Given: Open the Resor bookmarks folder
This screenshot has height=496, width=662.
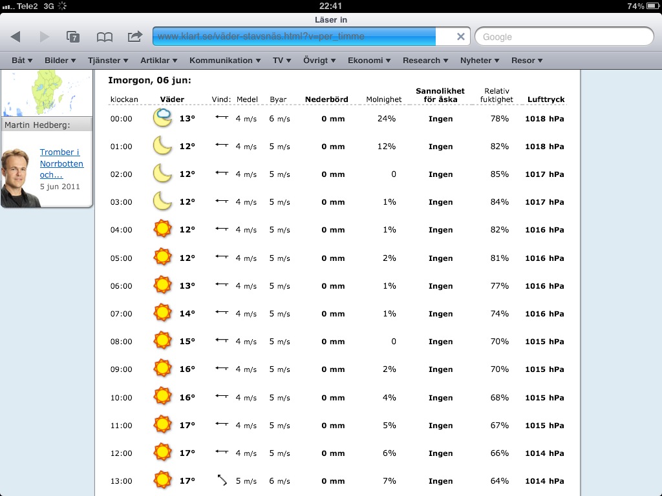Looking at the screenshot, I should pos(527,60).
